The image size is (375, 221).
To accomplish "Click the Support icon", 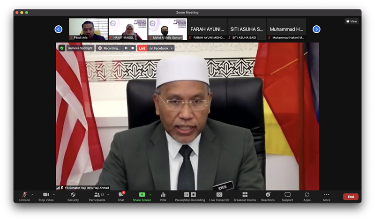I will tap(287, 195).
